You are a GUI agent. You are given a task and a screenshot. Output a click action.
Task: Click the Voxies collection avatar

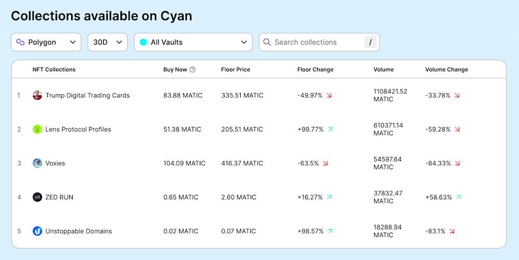pos(37,163)
